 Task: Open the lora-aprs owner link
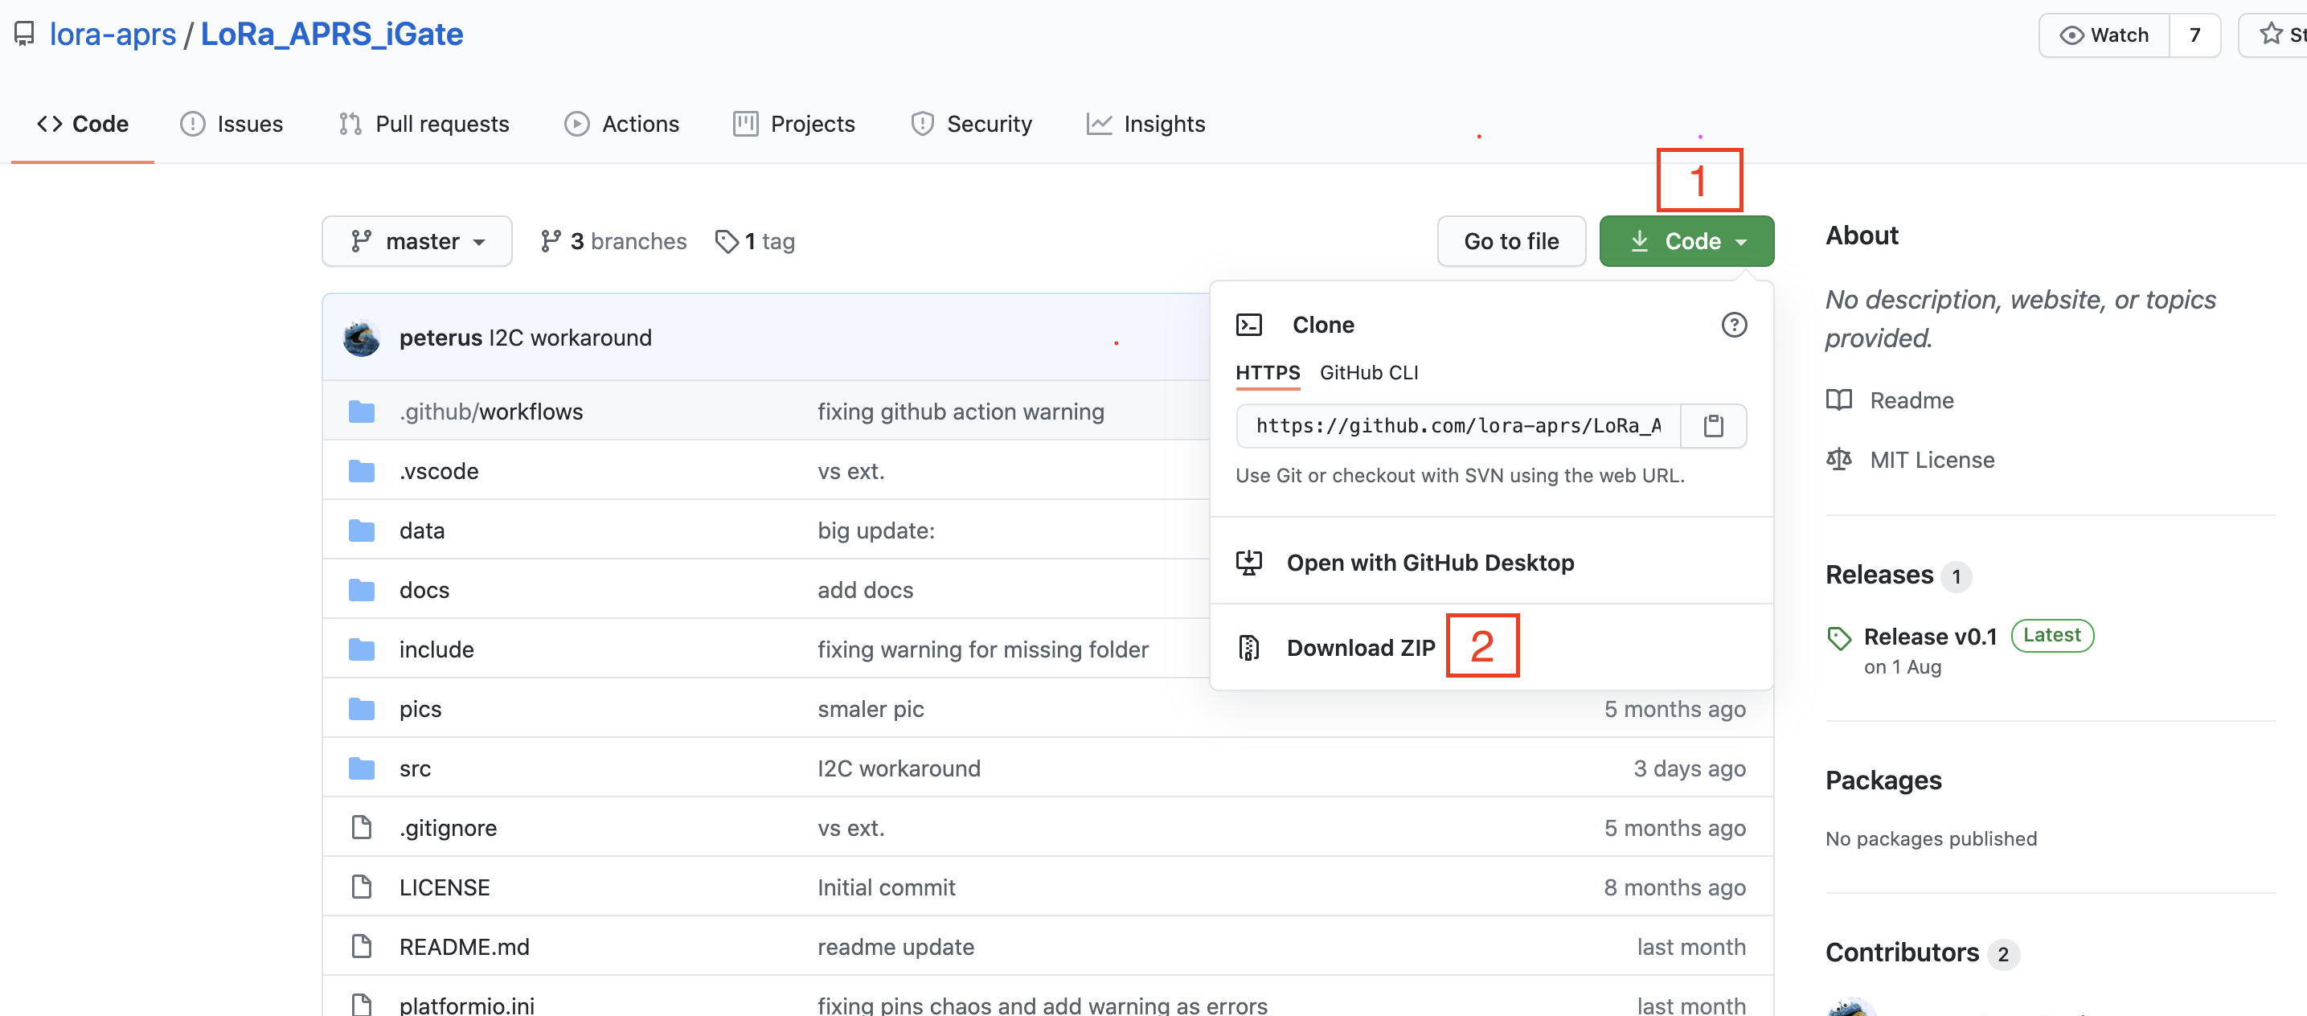tap(113, 34)
